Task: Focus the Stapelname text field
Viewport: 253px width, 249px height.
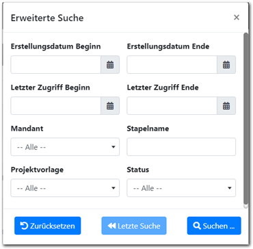Action: [x=181, y=147]
